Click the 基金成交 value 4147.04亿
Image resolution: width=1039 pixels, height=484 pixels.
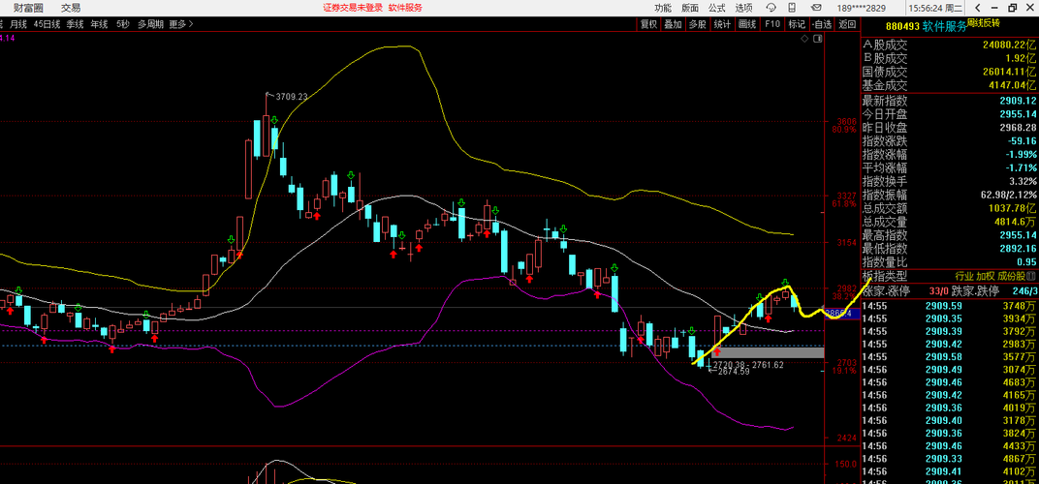1012,85
